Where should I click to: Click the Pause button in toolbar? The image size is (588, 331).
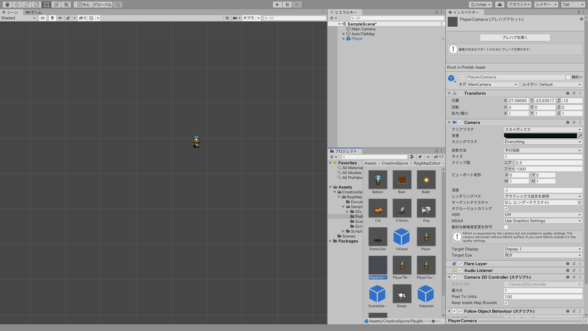(x=287, y=5)
